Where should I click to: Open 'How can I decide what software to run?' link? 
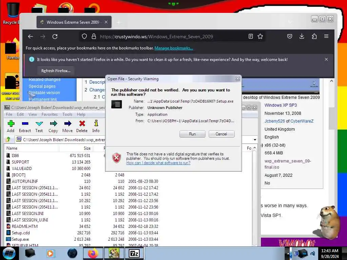pyautogui.click(x=158, y=163)
